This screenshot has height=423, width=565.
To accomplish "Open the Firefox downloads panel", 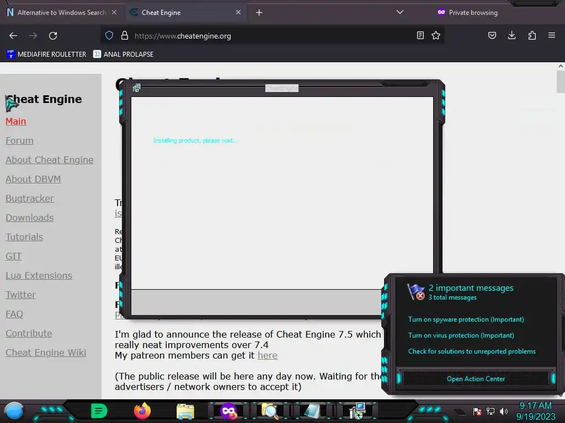I will click(511, 35).
